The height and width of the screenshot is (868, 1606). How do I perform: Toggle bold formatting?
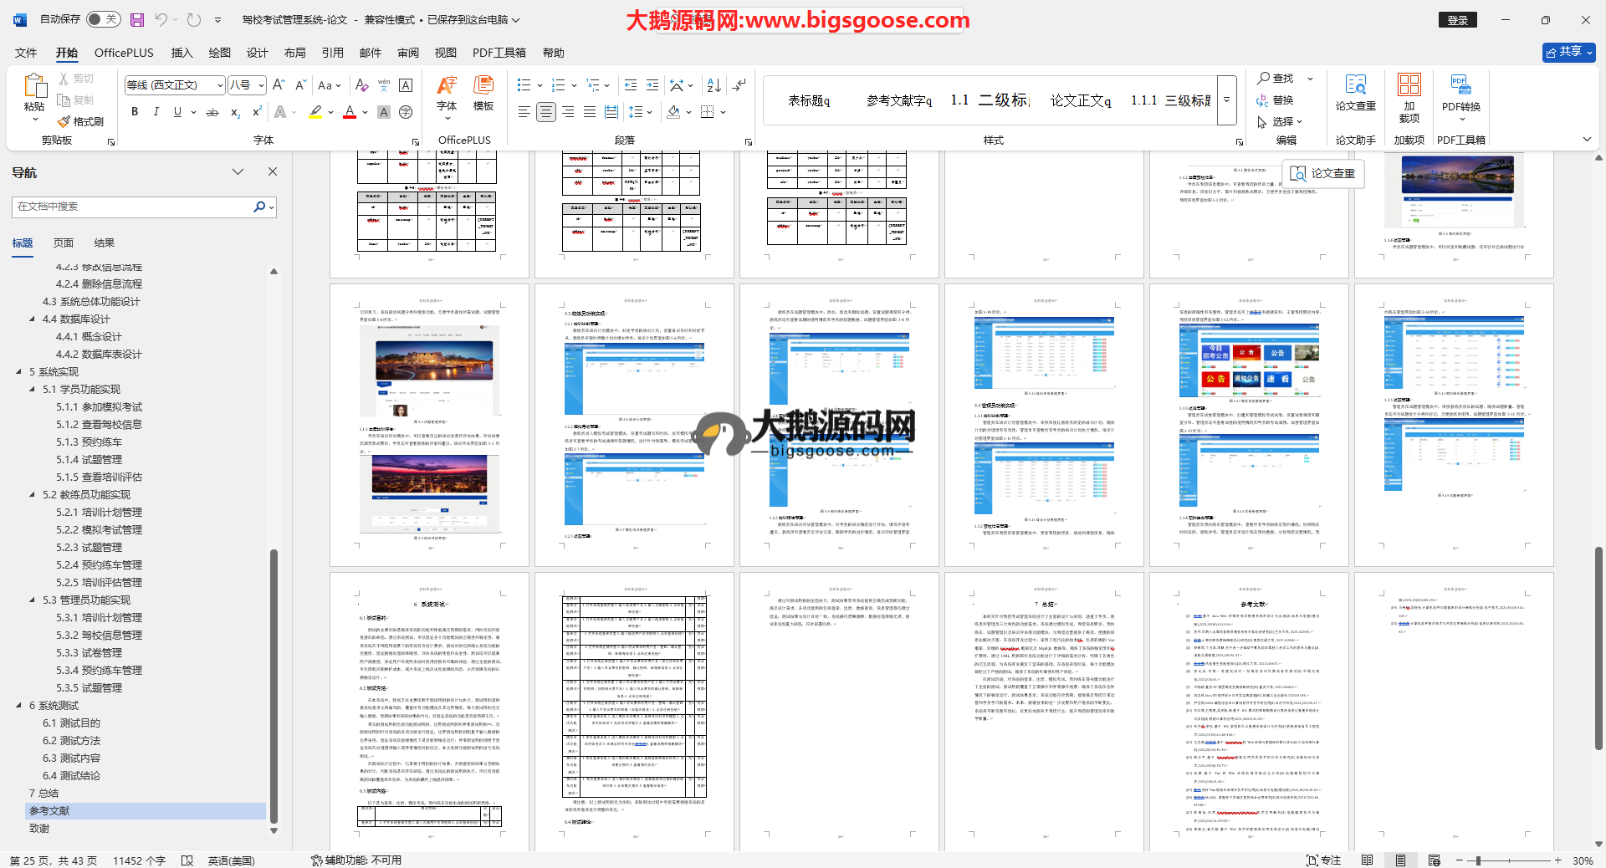point(135,112)
